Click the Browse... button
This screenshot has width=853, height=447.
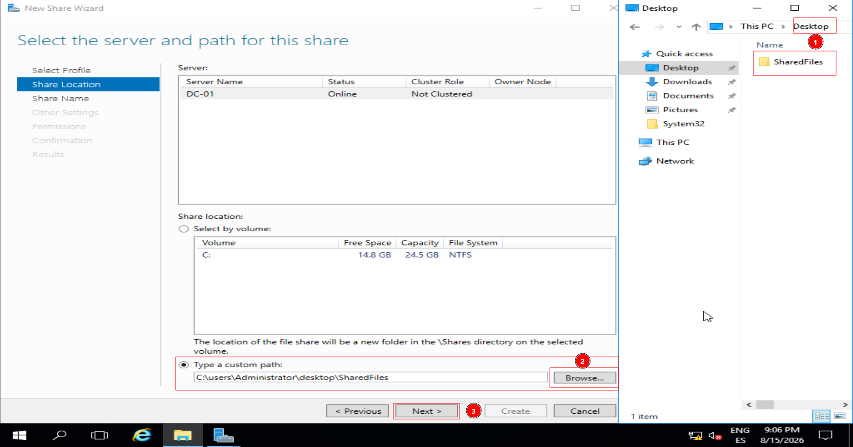coord(585,378)
